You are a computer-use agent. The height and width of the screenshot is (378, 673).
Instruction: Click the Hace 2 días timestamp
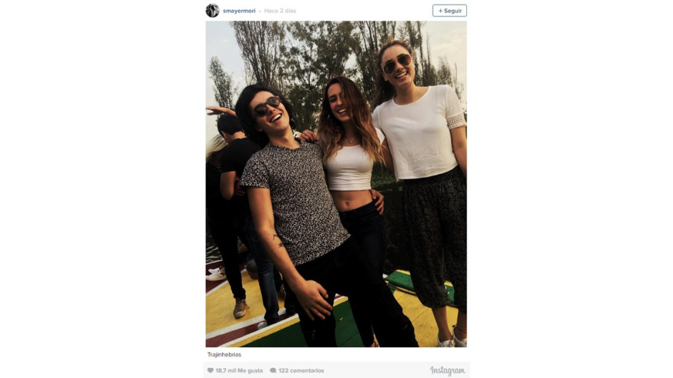280,11
